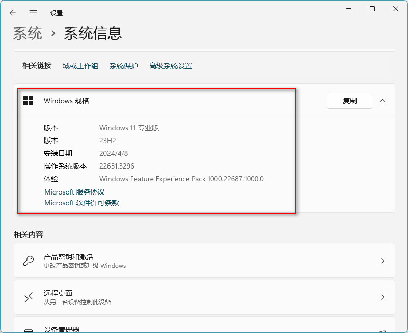Minimize the 设置 window
This screenshot has height=333, width=408.
point(349,9)
